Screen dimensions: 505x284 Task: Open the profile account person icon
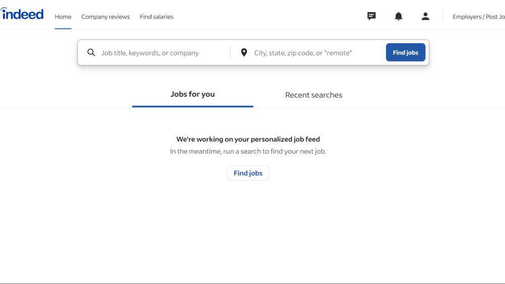425,16
